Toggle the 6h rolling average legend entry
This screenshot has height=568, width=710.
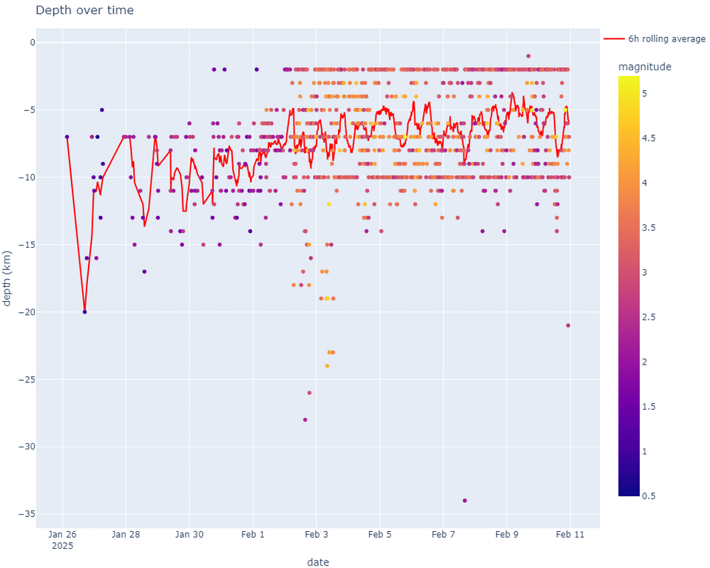pyautogui.click(x=655, y=39)
